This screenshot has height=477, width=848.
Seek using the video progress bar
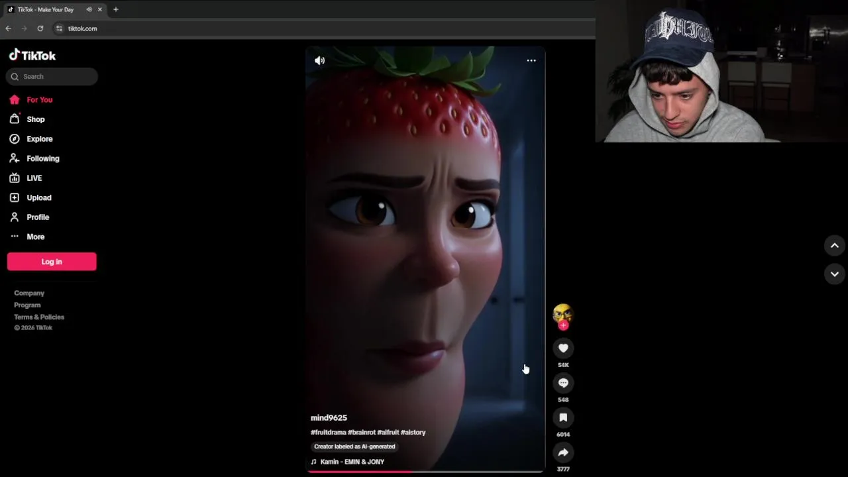click(x=425, y=472)
